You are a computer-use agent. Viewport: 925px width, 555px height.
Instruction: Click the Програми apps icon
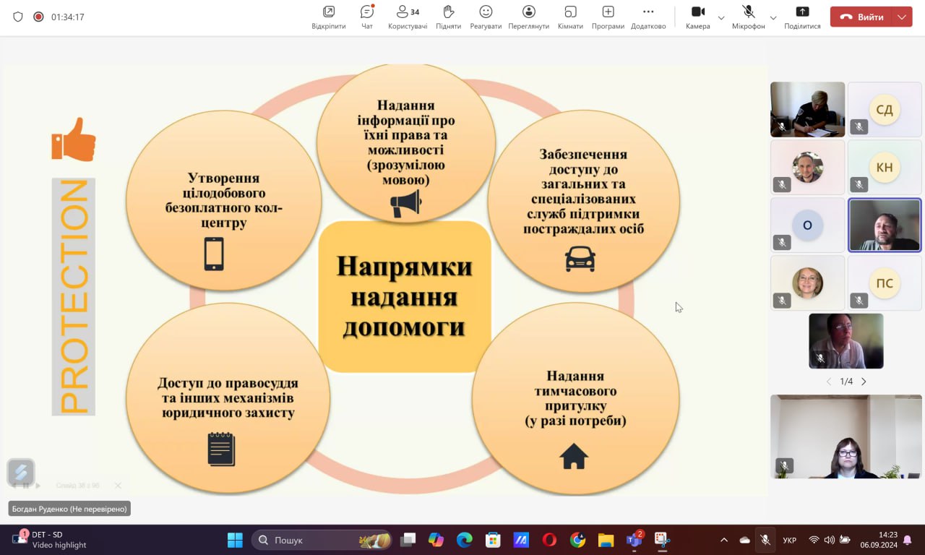[608, 17]
